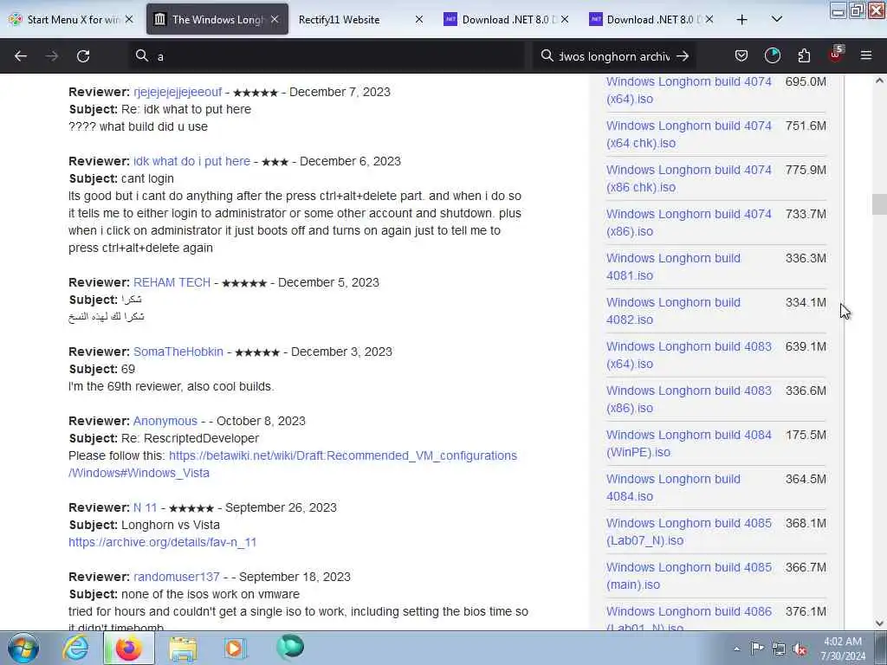Download Longhorn build 4082.iso
Image resolution: width=887 pixels, height=665 pixels.
click(x=673, y=311)
